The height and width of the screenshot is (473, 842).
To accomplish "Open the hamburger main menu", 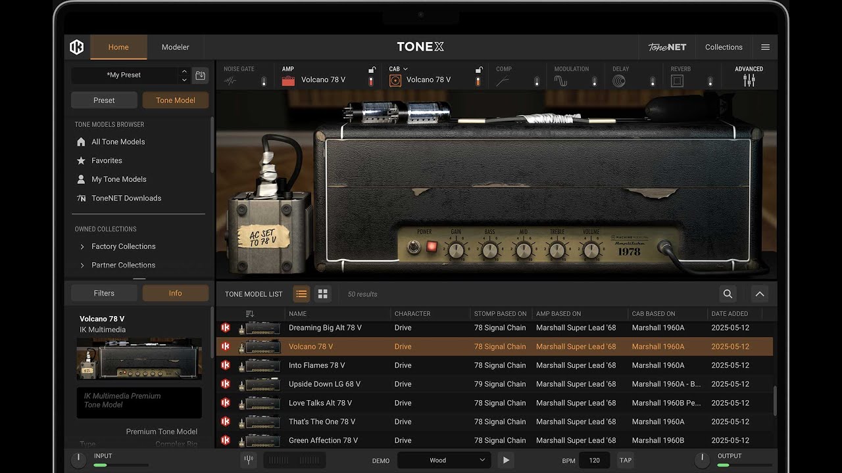I will (x=765, y=47).
